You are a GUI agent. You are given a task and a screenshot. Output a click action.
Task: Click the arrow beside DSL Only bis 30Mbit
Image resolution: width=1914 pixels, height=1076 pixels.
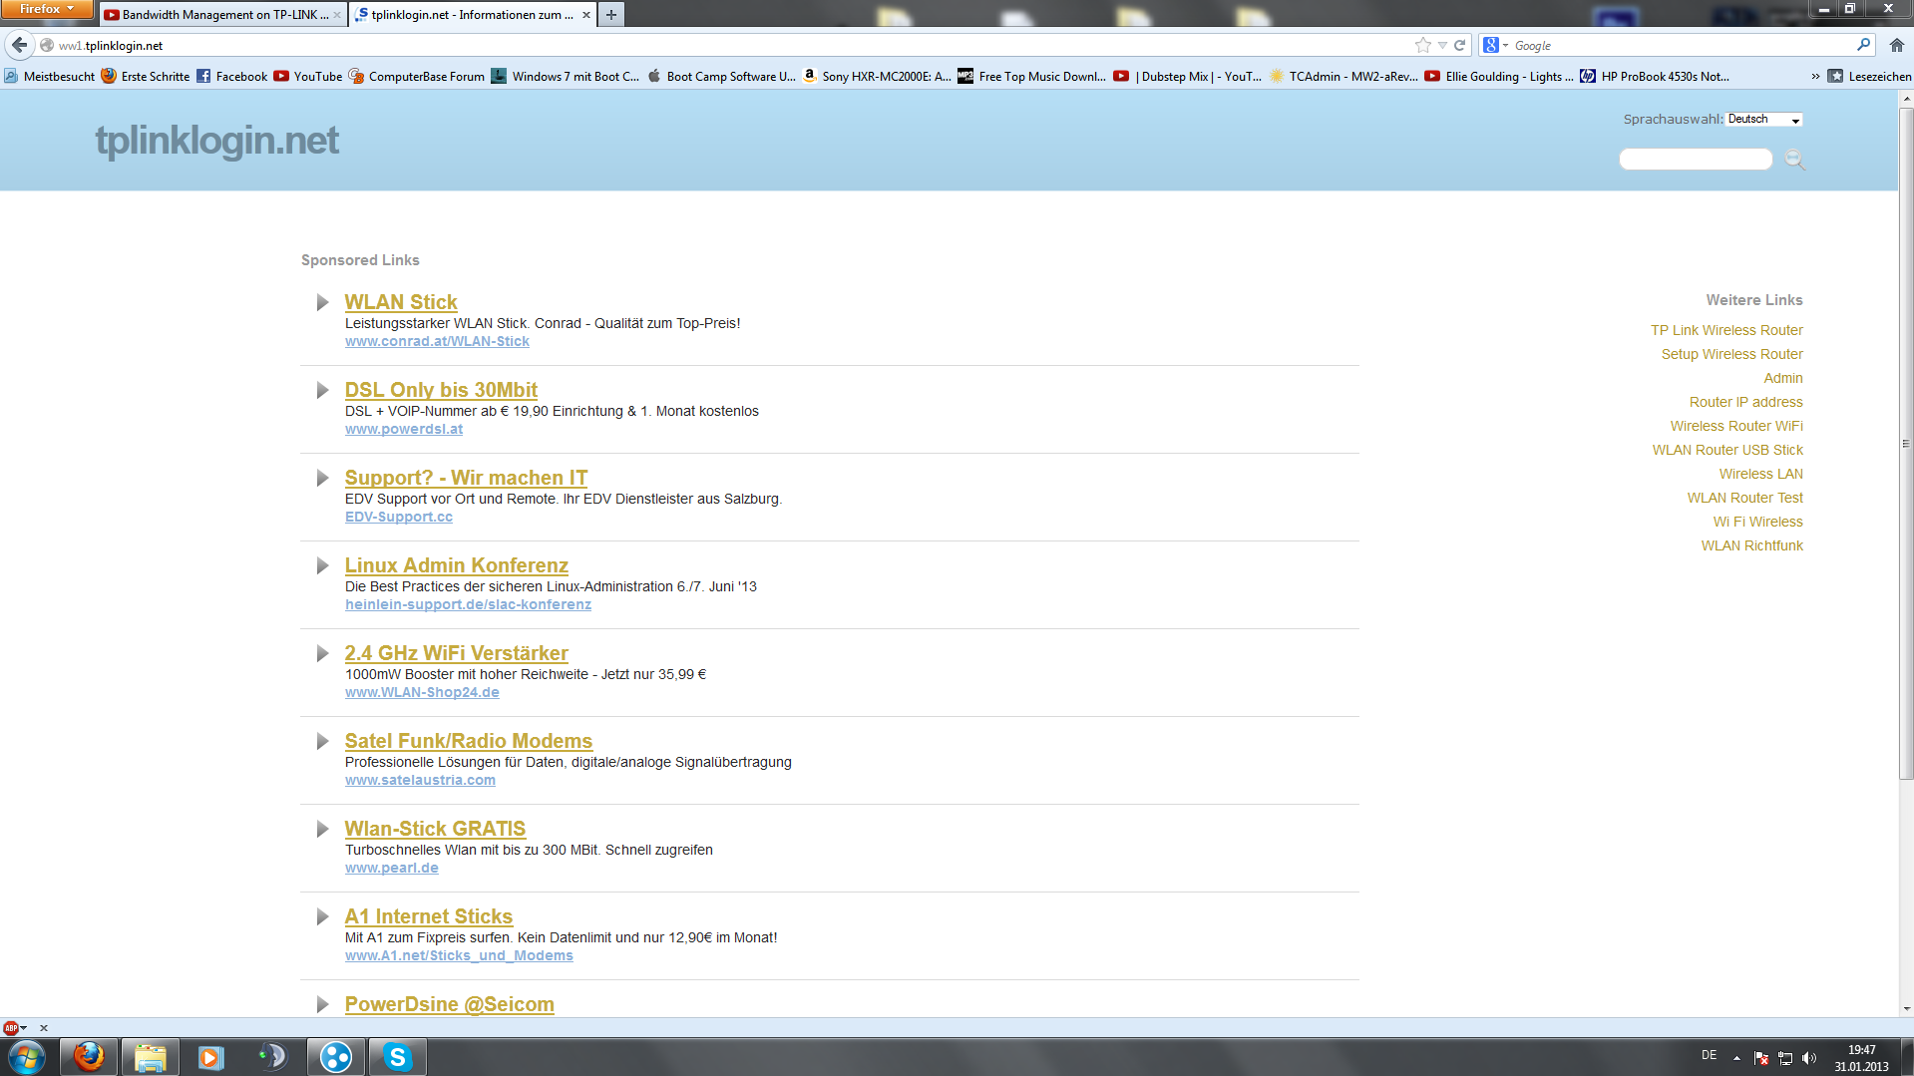[322, 390]
